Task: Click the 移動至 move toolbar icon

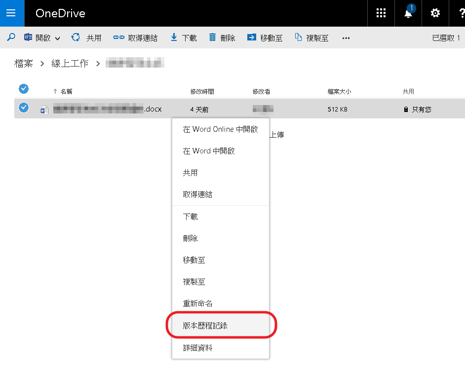Action: tap(252, 37)
